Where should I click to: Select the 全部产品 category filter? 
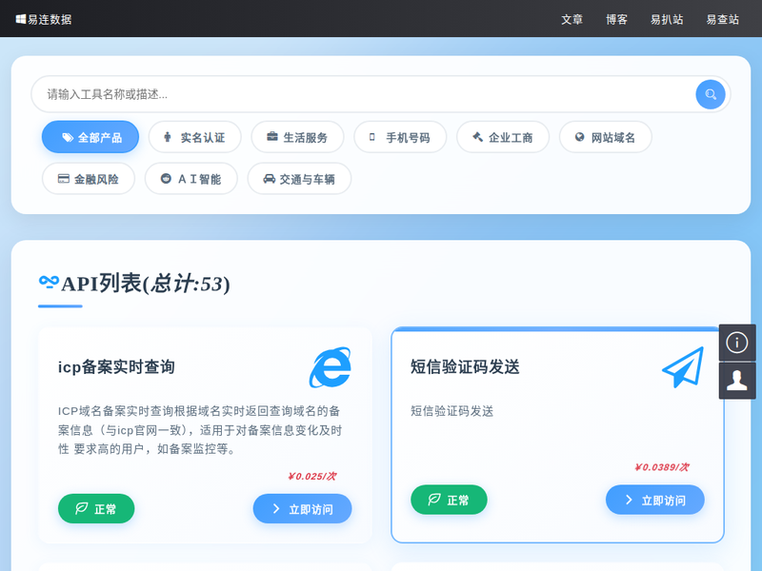tap(90, 137)
